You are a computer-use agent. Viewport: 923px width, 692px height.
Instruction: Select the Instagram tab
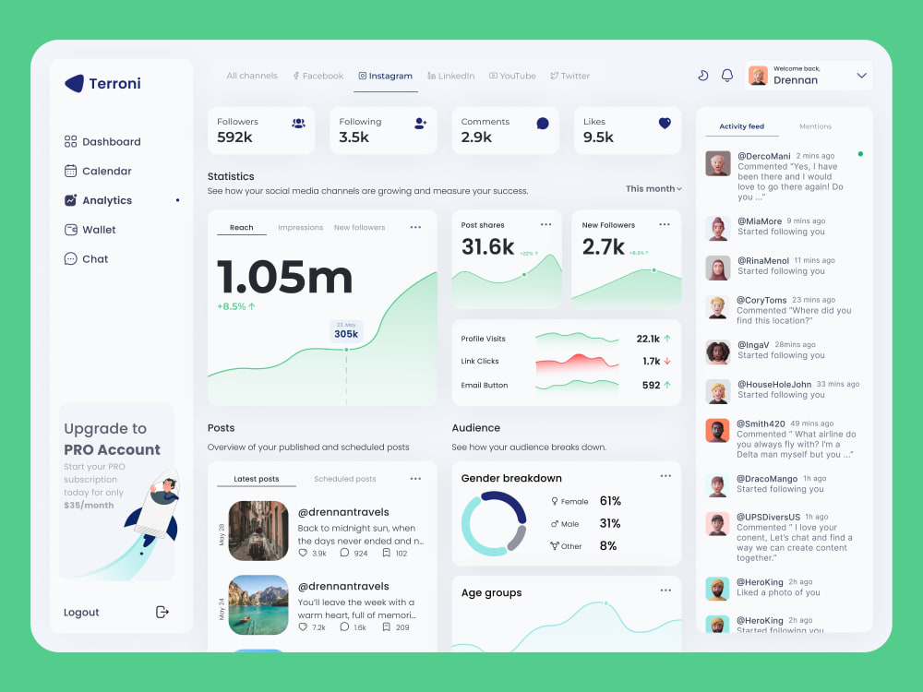pyautogui.click(x=386, y=76)
